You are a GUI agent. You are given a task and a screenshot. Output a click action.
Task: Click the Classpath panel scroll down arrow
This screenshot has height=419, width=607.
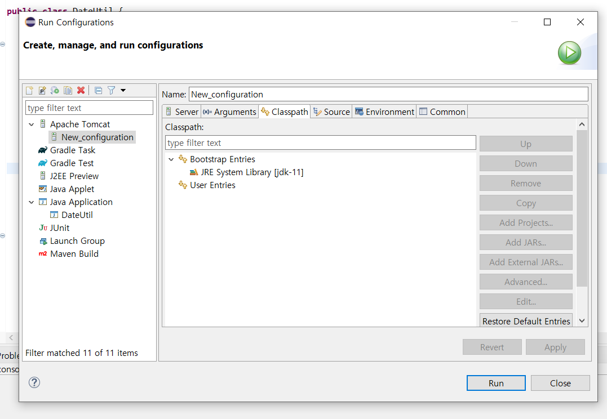(x=582, y=320)
